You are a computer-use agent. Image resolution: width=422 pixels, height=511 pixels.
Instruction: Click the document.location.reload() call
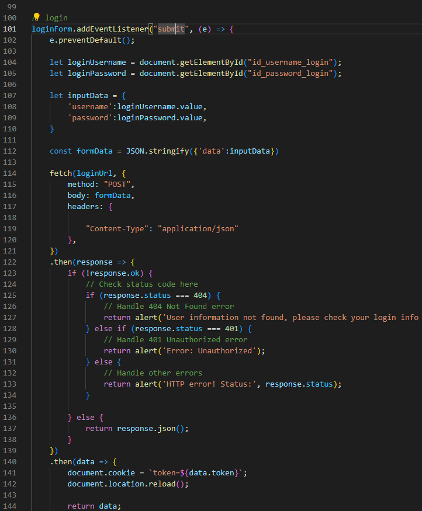tap(128, 484)
